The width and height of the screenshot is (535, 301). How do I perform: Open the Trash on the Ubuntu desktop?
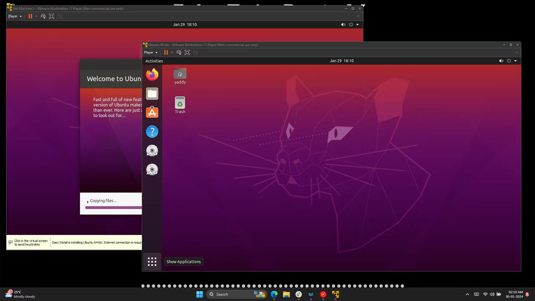(180, 103)
